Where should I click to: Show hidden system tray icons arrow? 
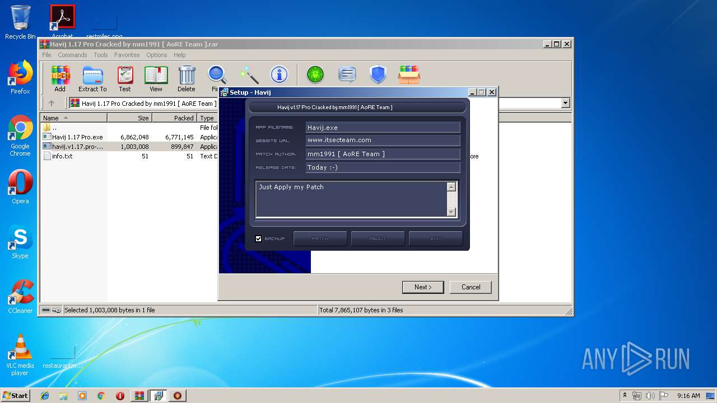(x=625, y=396)
